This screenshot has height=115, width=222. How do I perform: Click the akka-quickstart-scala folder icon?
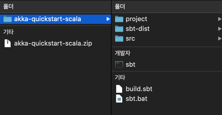(8, 19)
